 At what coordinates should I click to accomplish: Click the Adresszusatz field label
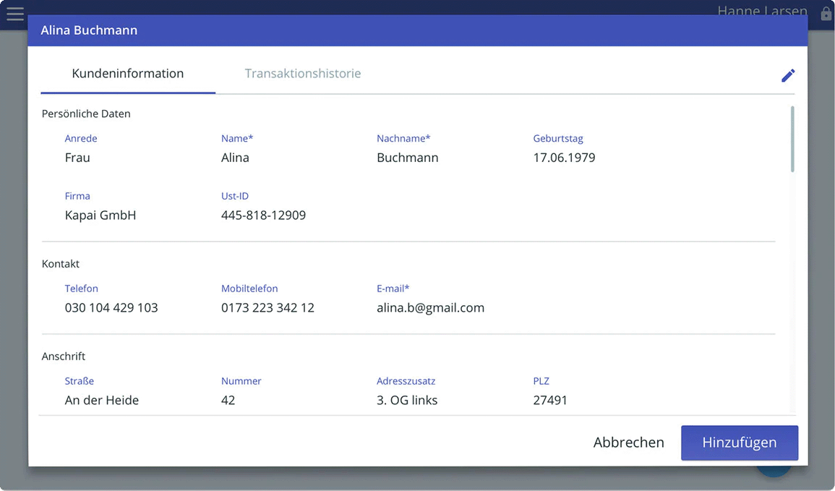pyautogui.click(x=406, y=381)
